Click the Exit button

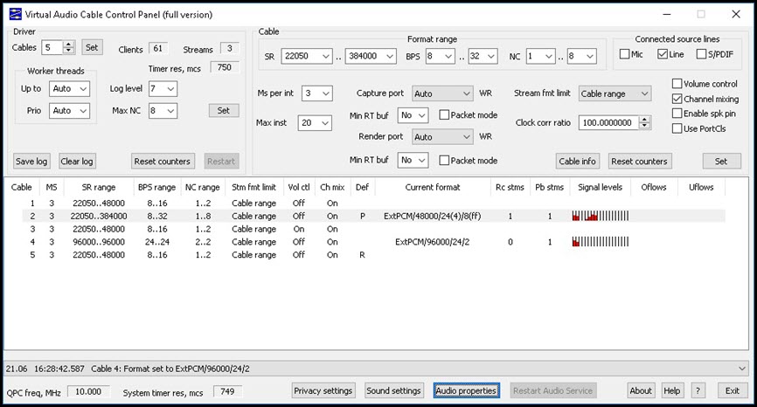point(733,390)
